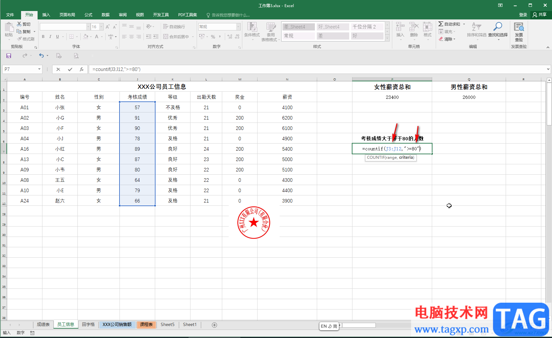Confirm formula with checkmark icon
The image size is (552, 338).
click(x=70, y=69)
